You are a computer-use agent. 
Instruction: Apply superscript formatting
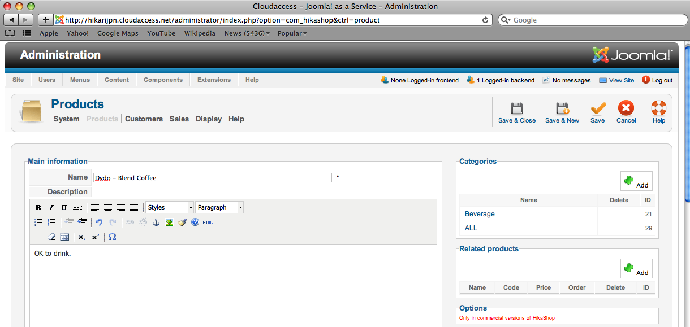click(95, 237)
